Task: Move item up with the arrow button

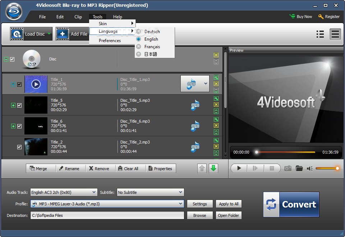Action: (x=202, y=169)
